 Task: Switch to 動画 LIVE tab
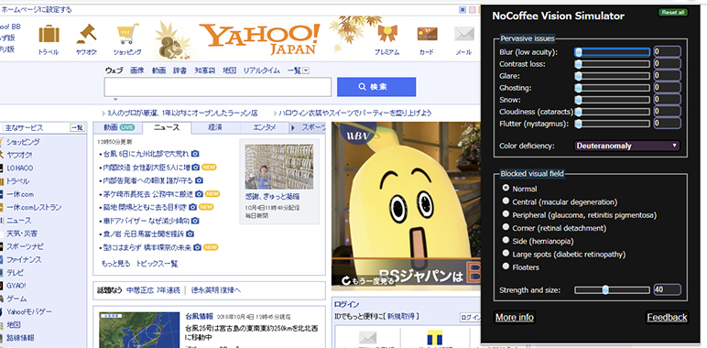point(118,127)
